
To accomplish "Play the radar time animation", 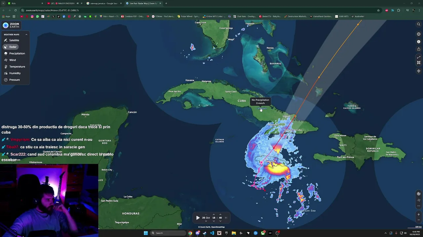I will [198, 218].
